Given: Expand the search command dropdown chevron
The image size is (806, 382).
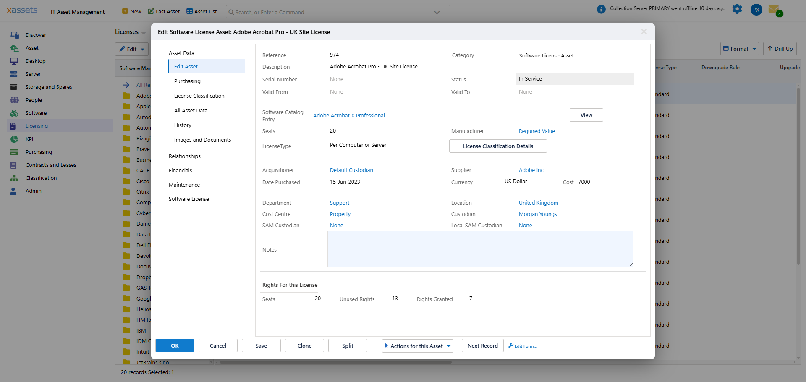Looking at the screenshot, I should (437, 12).
